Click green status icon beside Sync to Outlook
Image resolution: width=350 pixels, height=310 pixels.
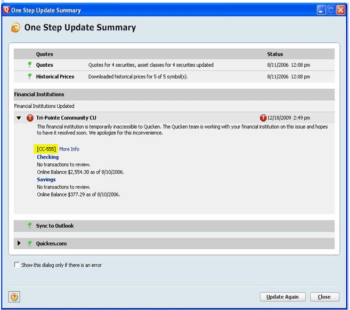point(29,225)
